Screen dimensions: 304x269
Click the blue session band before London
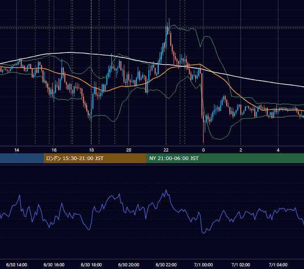[x=22, y=158]
